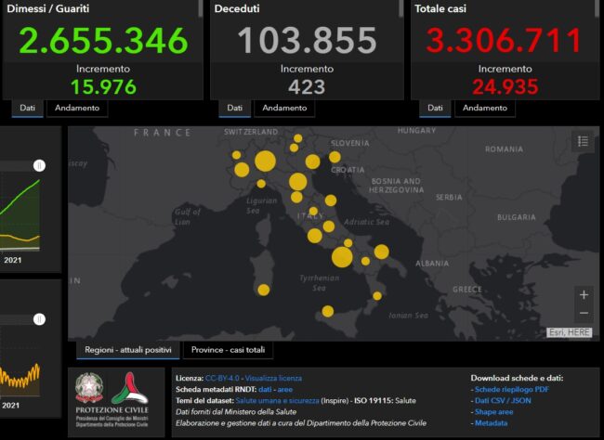Screen dimensions: 604x440
Task: Select the Calabria yellow bubble on map
Action: pos(377,295)
